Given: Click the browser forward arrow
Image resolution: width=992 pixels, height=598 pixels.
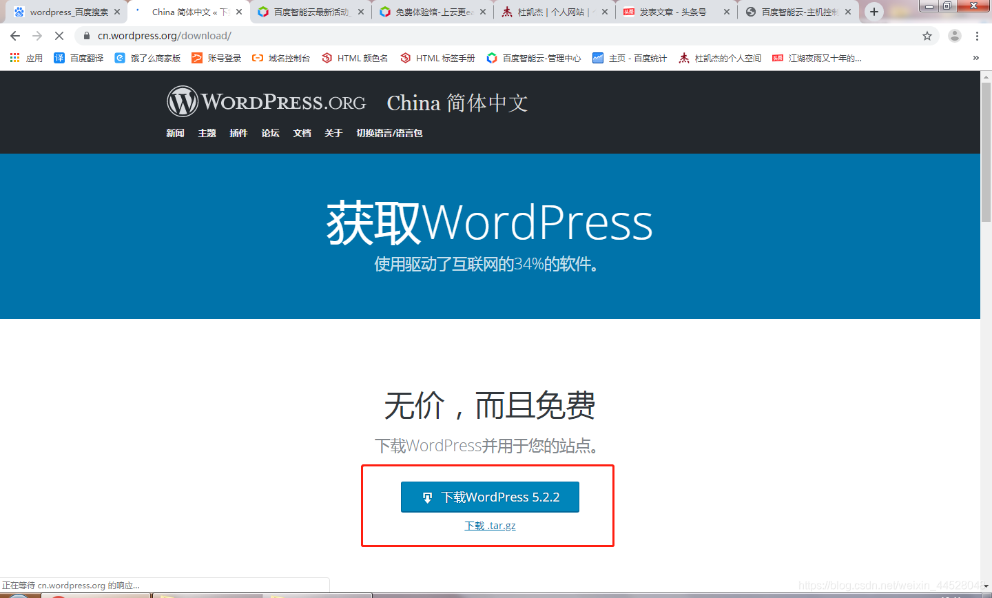Looking at the screenshot, I should 37,36.
